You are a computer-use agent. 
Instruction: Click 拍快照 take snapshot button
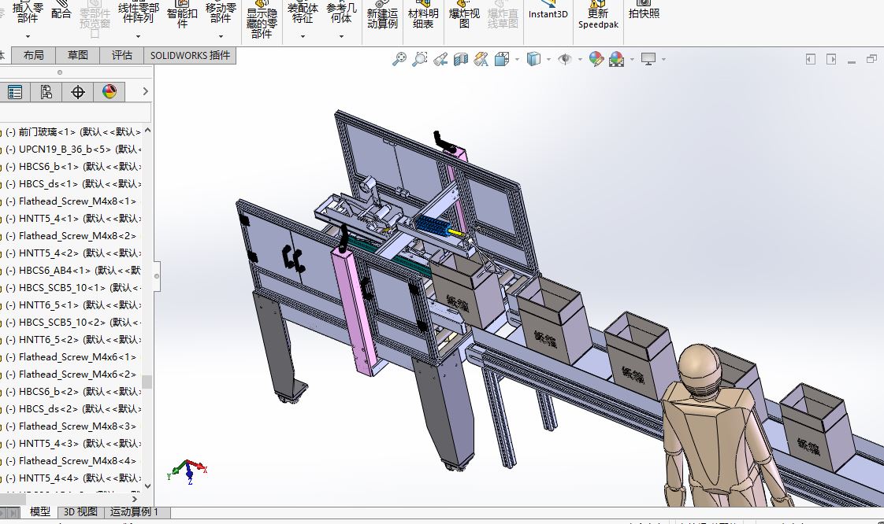[644, 11]
